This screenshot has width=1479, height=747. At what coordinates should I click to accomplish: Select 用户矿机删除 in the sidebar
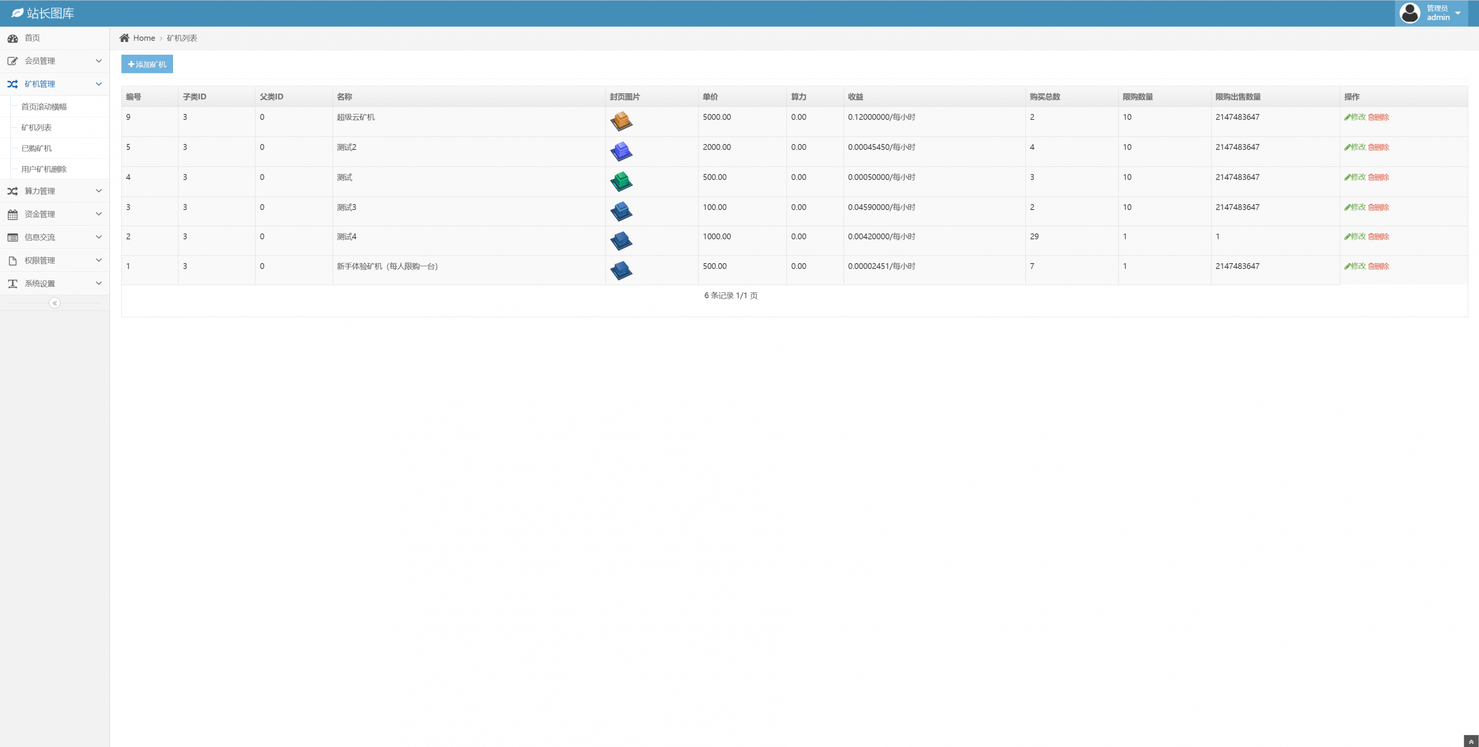[x=44, y=169]
